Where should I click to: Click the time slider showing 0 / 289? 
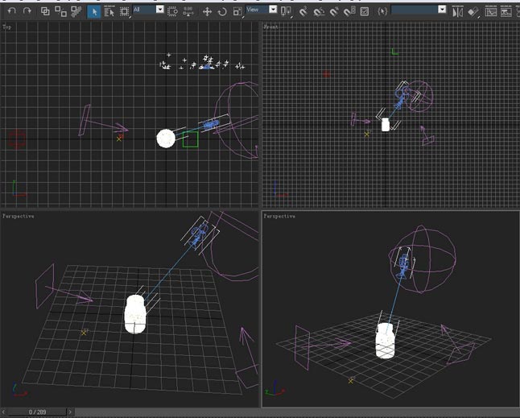(37, 412)
